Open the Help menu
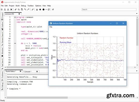The height and width of the screenshot is (102, 139). pyautogui.click(x=49, y=6)
